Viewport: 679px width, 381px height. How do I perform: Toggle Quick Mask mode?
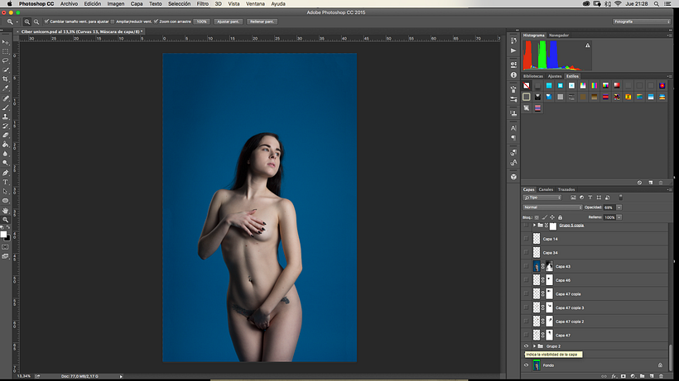[5, 247]
